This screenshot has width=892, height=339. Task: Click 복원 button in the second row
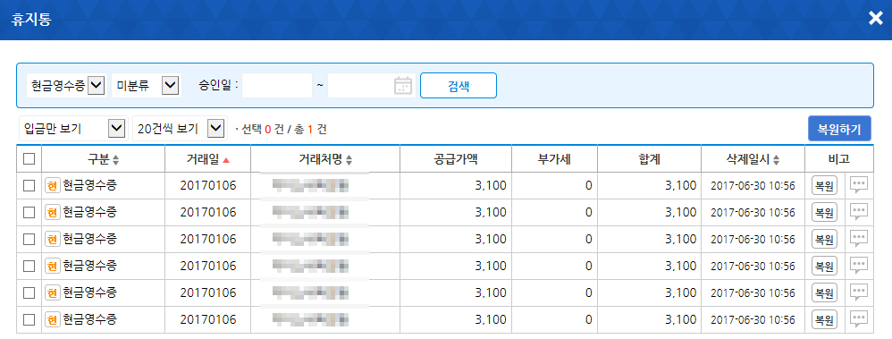click(x=824, y=213)
